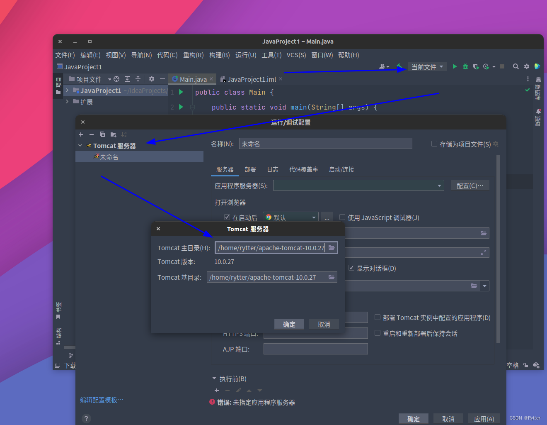Open the VCS menu

coord(296,55)
